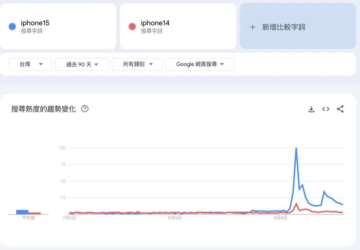Click the 100 y-axis value
The image size is (360, 250).
pyautogui.click(x=62, y=148)
